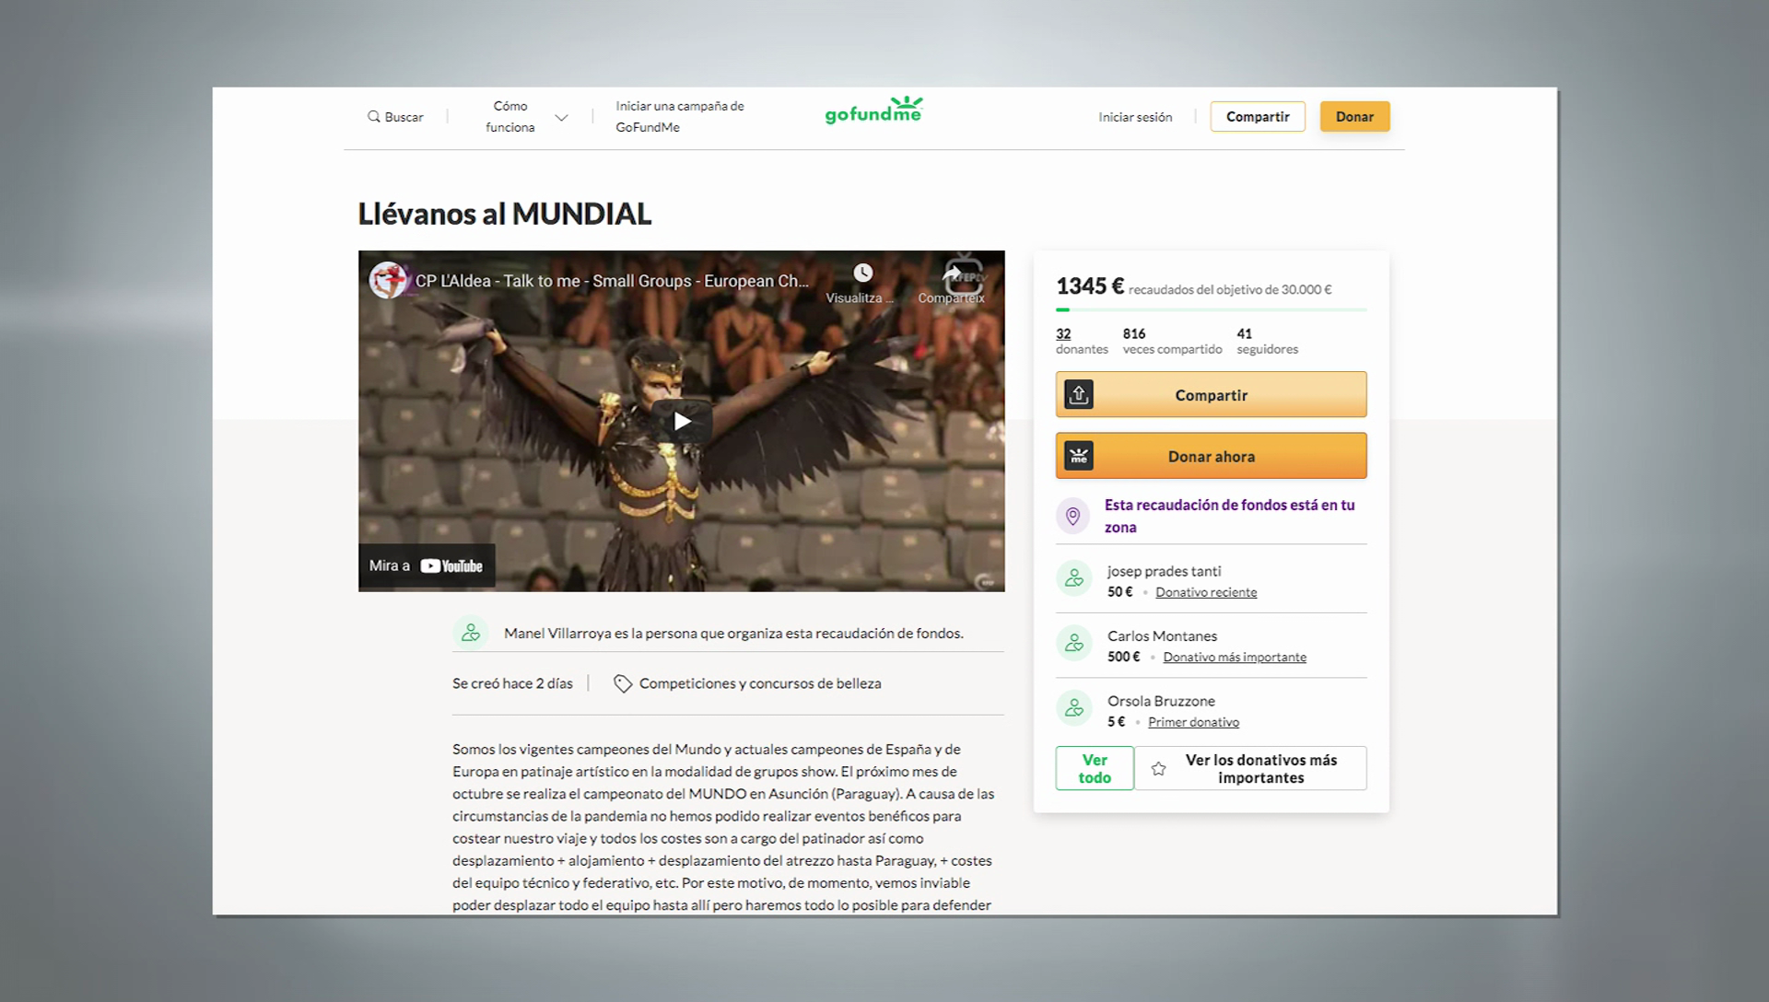Click the video share arrow icon
1769x1002 pixels.
click(x=952, y=274)
